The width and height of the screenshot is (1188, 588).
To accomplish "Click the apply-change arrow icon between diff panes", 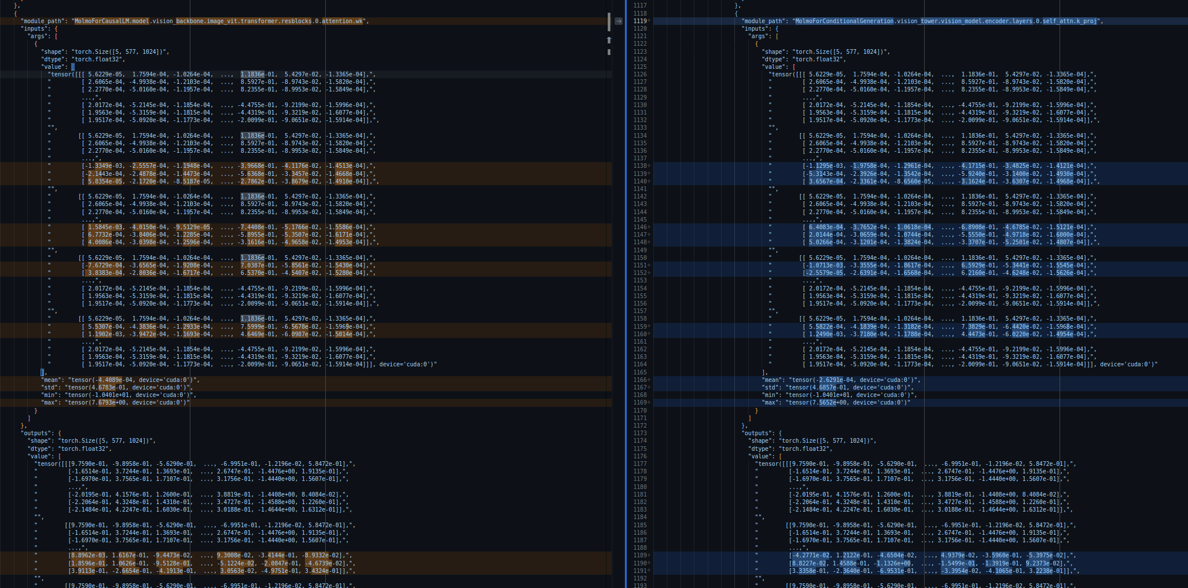I will (619, 21).
